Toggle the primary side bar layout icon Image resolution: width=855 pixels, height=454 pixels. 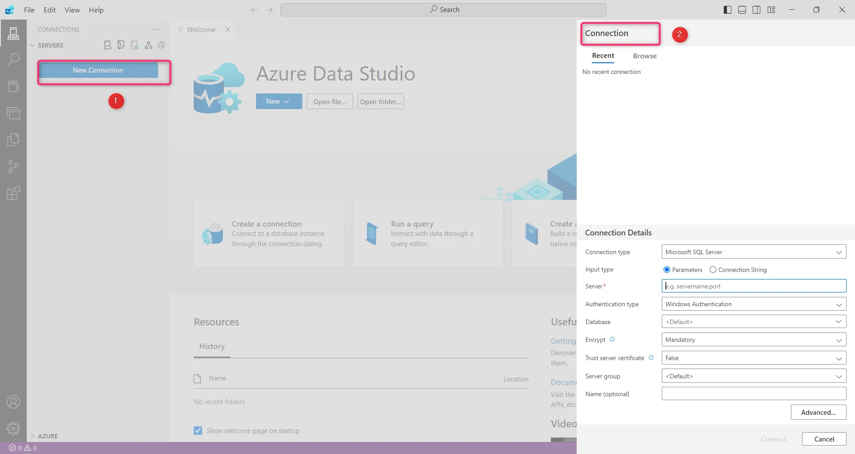pyautogui.click(x=728, y=10)
